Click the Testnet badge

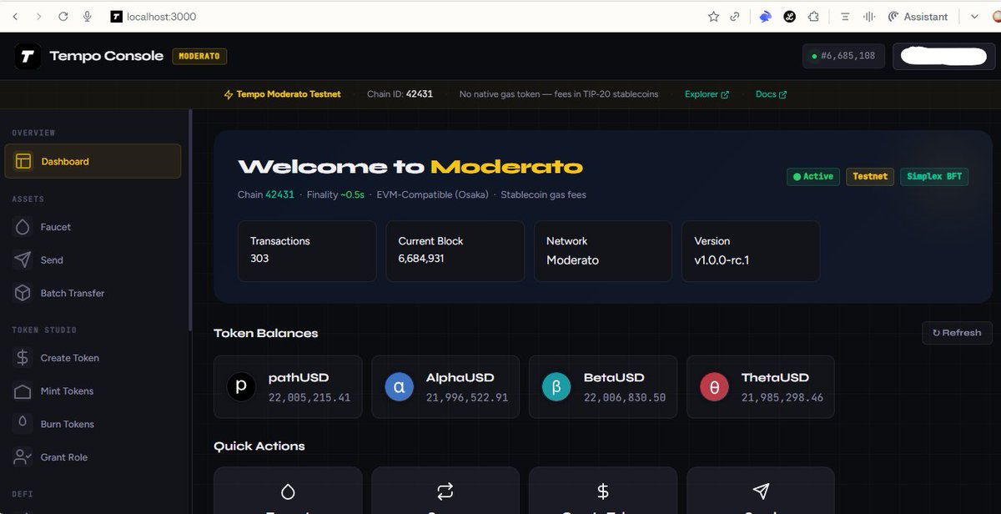click(x=870, y=177)
